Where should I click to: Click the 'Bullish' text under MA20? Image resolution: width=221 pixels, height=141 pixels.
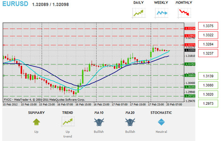(x=130, y=132)
